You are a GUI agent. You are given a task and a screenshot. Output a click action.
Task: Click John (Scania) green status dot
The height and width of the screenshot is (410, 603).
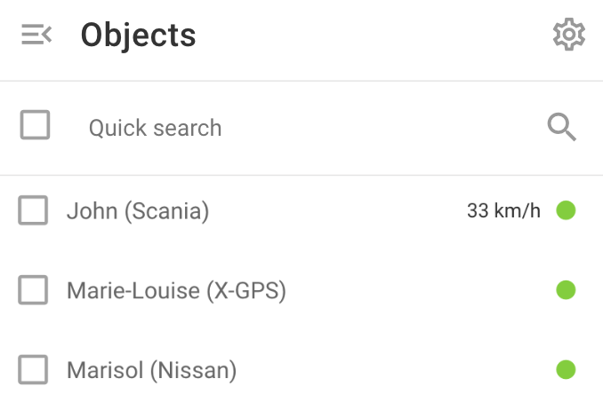click(566, 210)
